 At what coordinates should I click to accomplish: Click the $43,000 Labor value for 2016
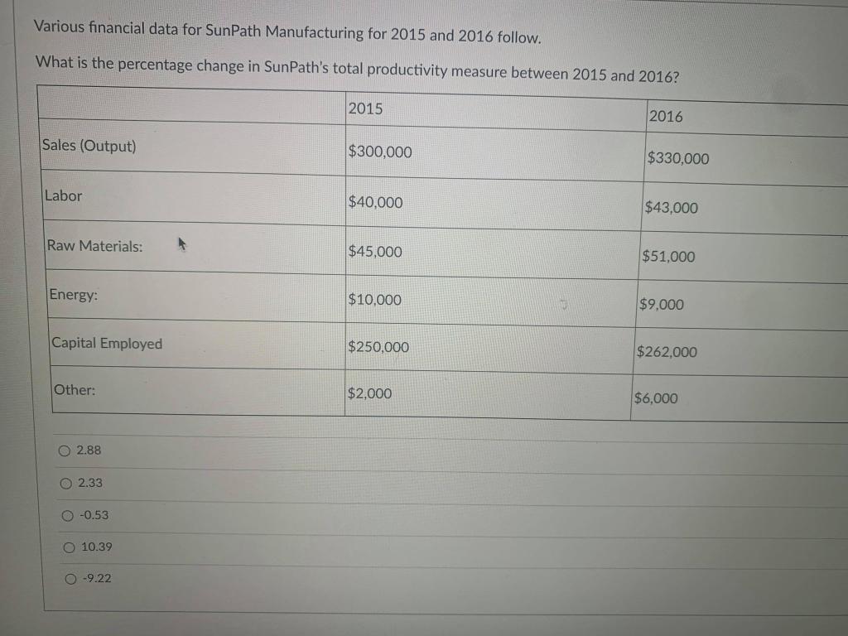(671, 208)
